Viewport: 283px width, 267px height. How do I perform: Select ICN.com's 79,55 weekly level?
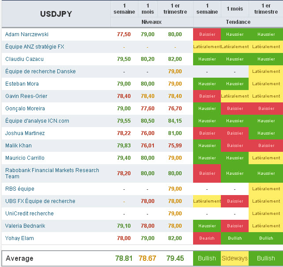(x=124, y=121)
